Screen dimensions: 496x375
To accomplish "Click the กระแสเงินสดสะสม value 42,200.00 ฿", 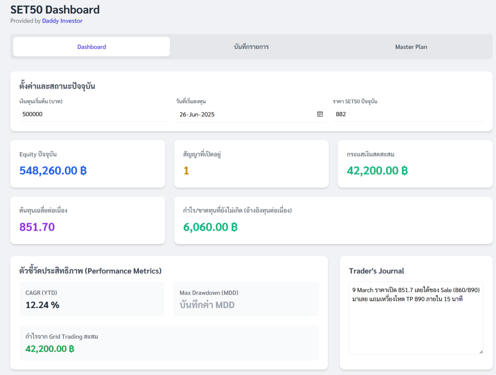I will coord(377,171).
